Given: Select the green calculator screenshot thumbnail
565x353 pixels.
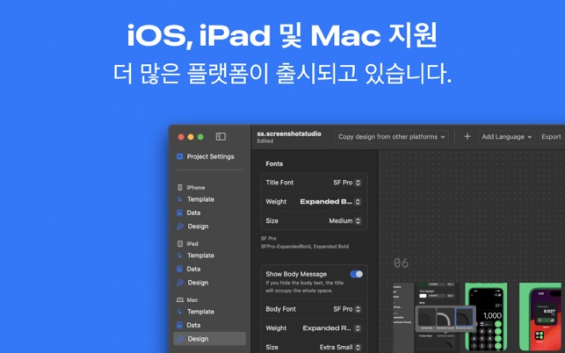Looking at the screenshot, I should pyautogui.click(x=486, y=318).
